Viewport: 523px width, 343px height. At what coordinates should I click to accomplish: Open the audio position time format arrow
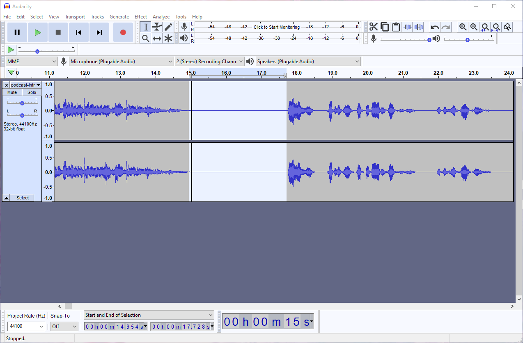pos(312,322)
